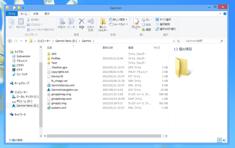Click ショートカットの貼り付け

click(x=41, y=29)
